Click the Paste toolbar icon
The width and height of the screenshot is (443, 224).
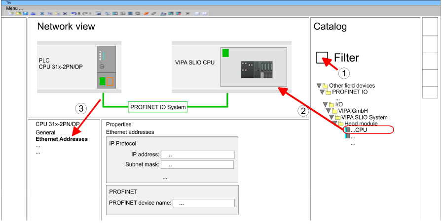click(57, 13)
